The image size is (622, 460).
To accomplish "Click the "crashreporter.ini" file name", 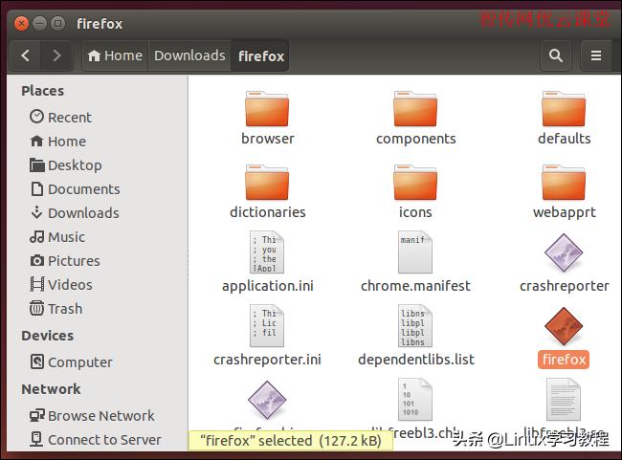I will (x=267, y=360).
